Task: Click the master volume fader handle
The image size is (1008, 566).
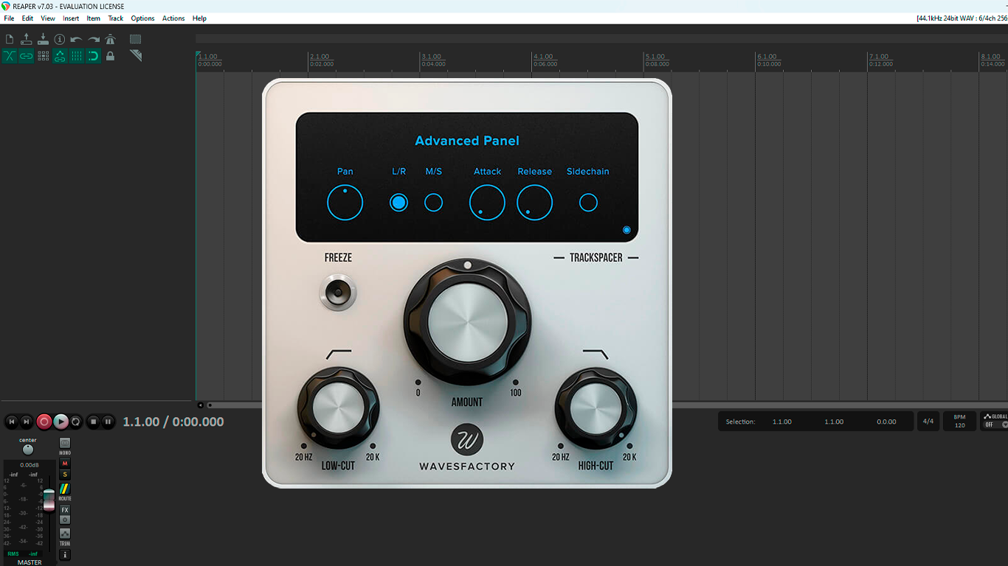Action: (x=49, y=500)
